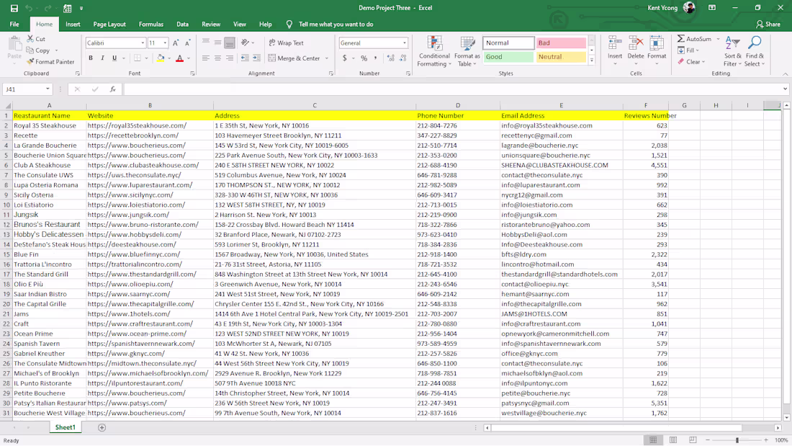Click the Delete cells icon
Screen dimensions: 792x446
[x=636, y=43]
